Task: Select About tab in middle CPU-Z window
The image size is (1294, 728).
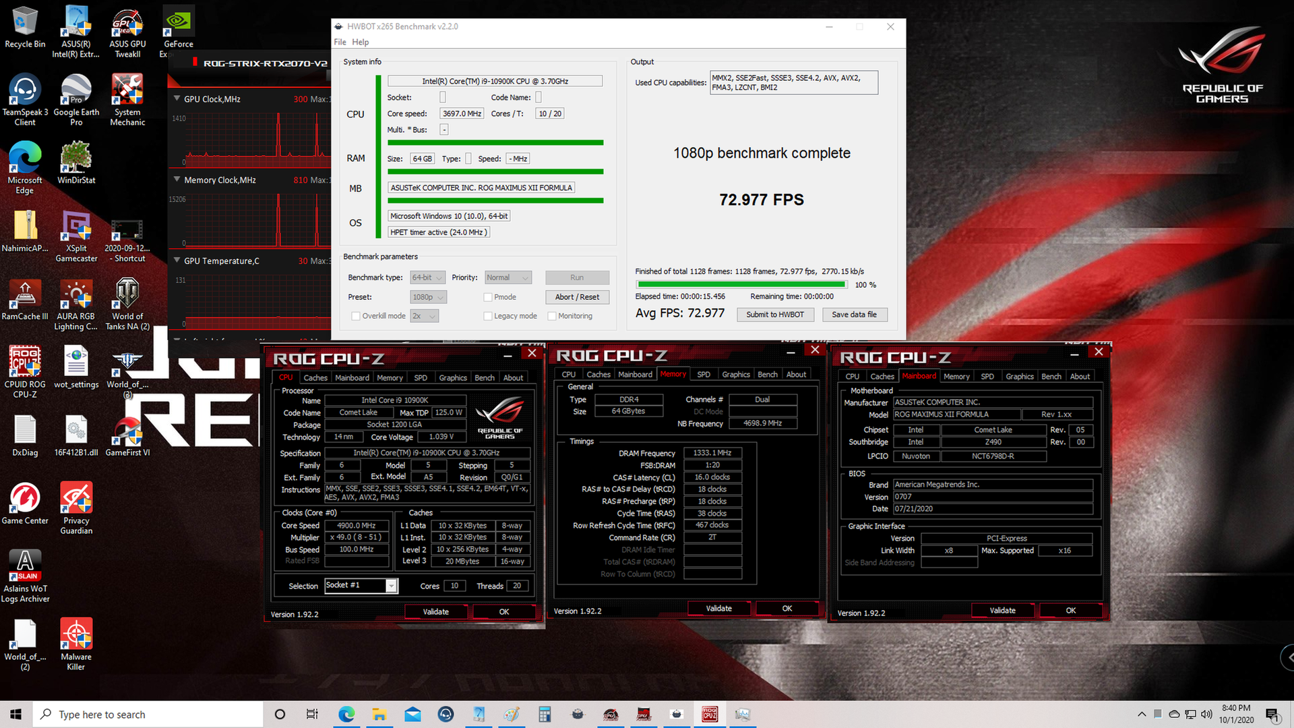Action: point(797,374)
